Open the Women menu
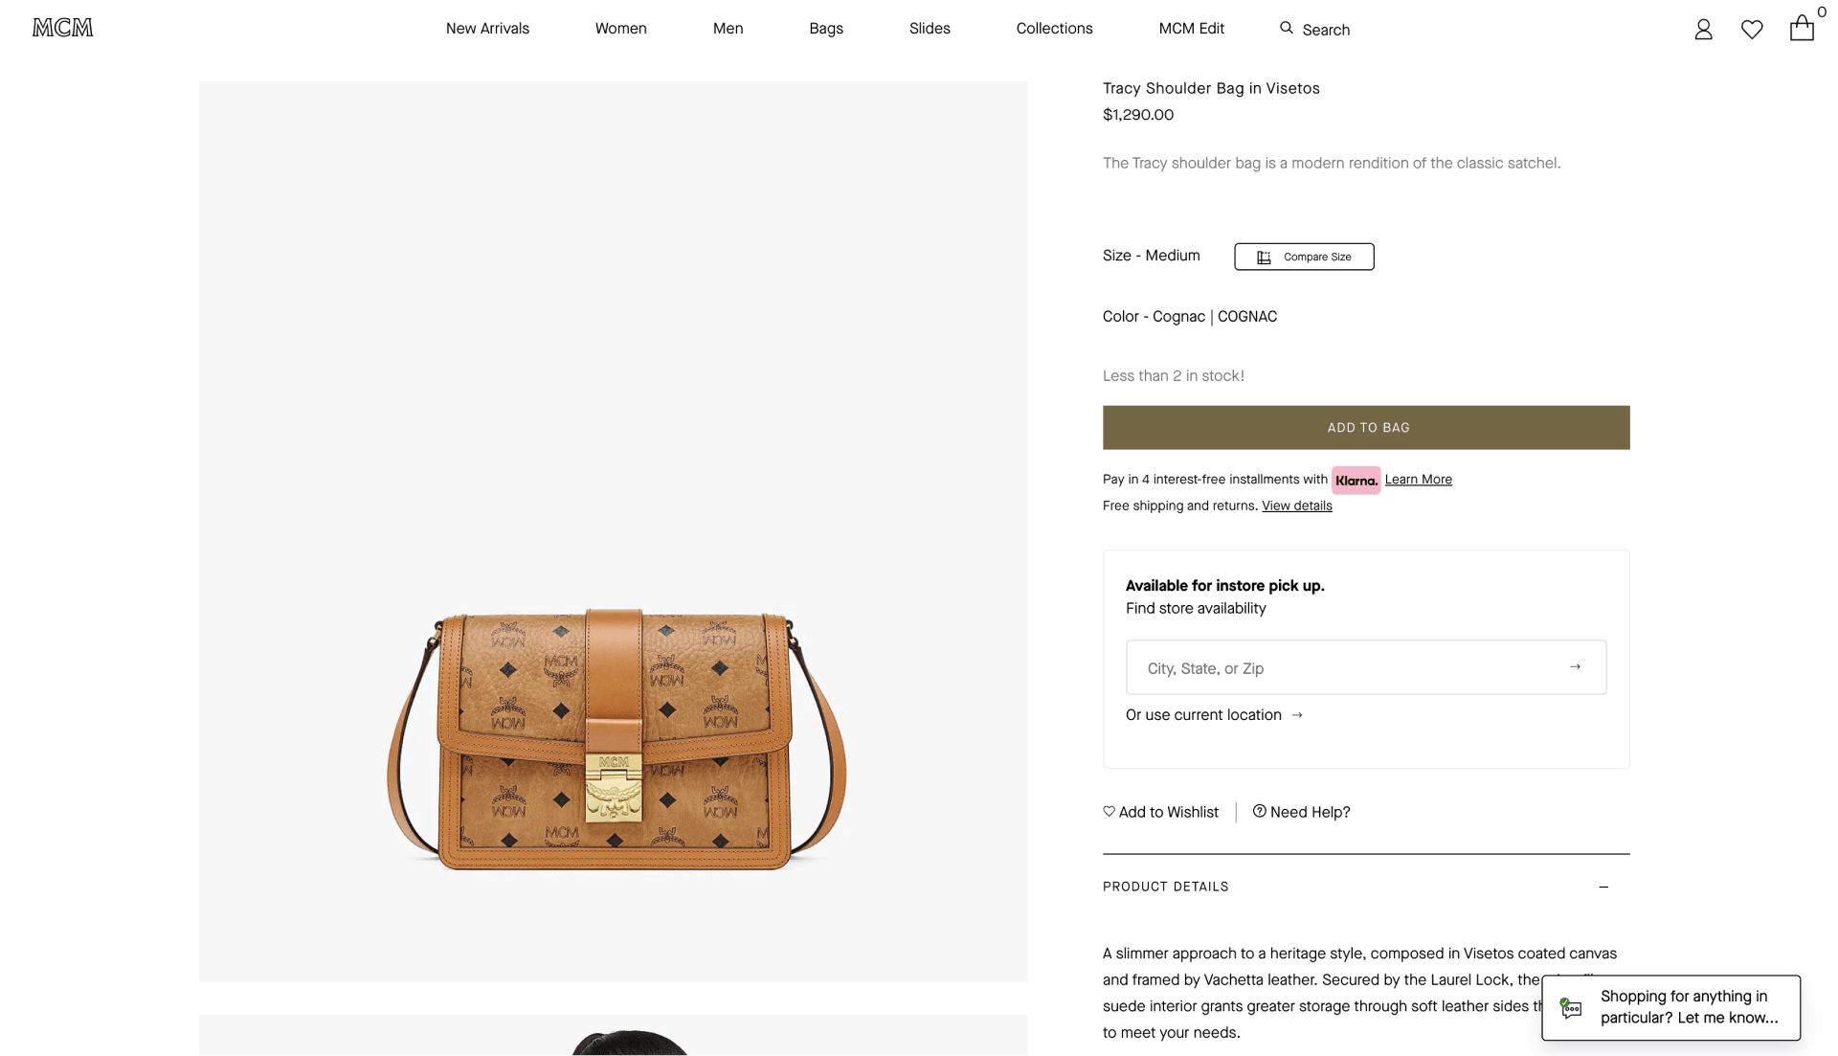The image size is (1838, 1056). click(x=620, y=29)
